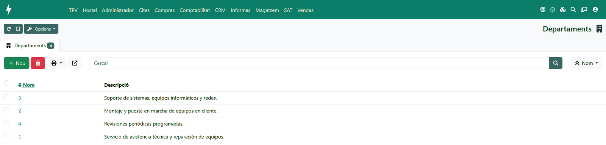The image size is (606, 145).
Task: Open the Magatzem menu
Action: click(267, 10)
